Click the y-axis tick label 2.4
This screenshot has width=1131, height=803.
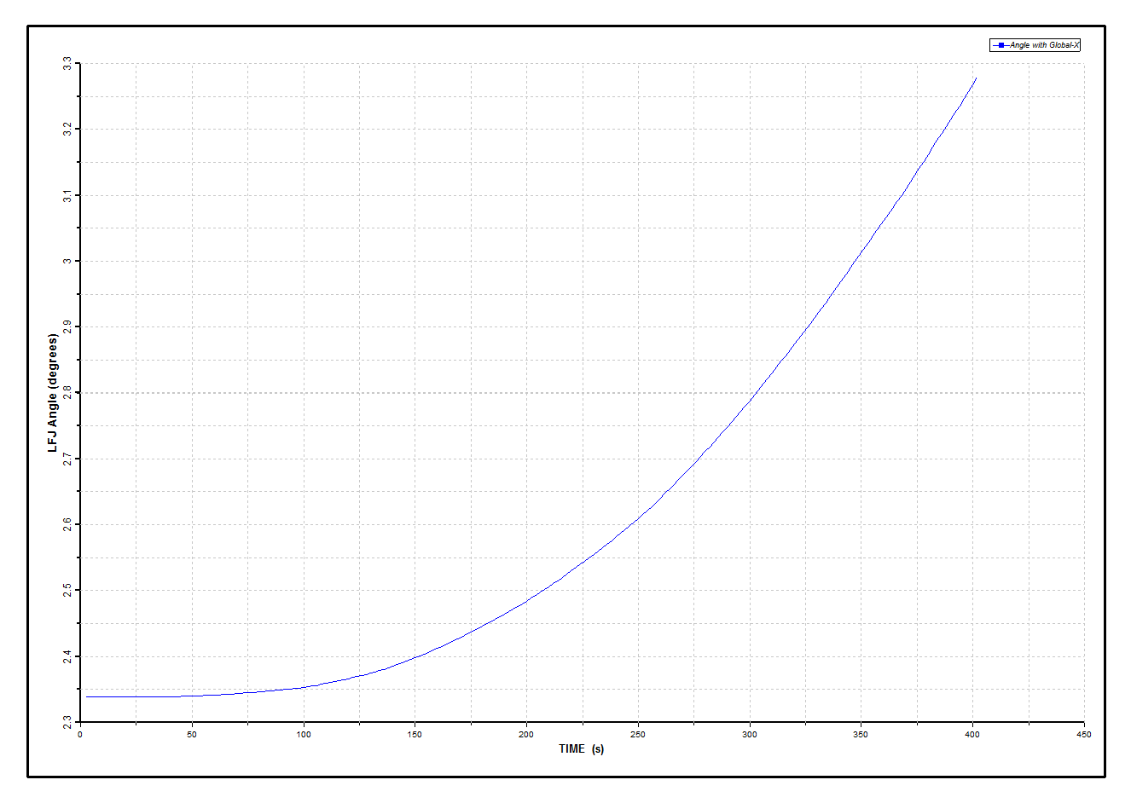click(67, 656)
